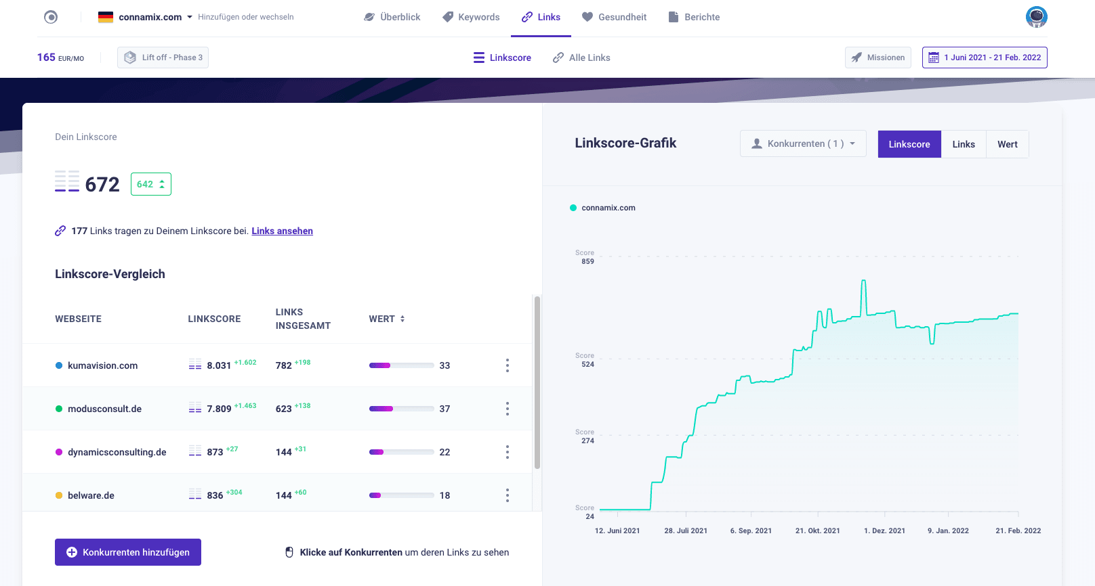The image size is (1095, 586).
Task: Click the 165 EUR/MO value
Action: 60,58
